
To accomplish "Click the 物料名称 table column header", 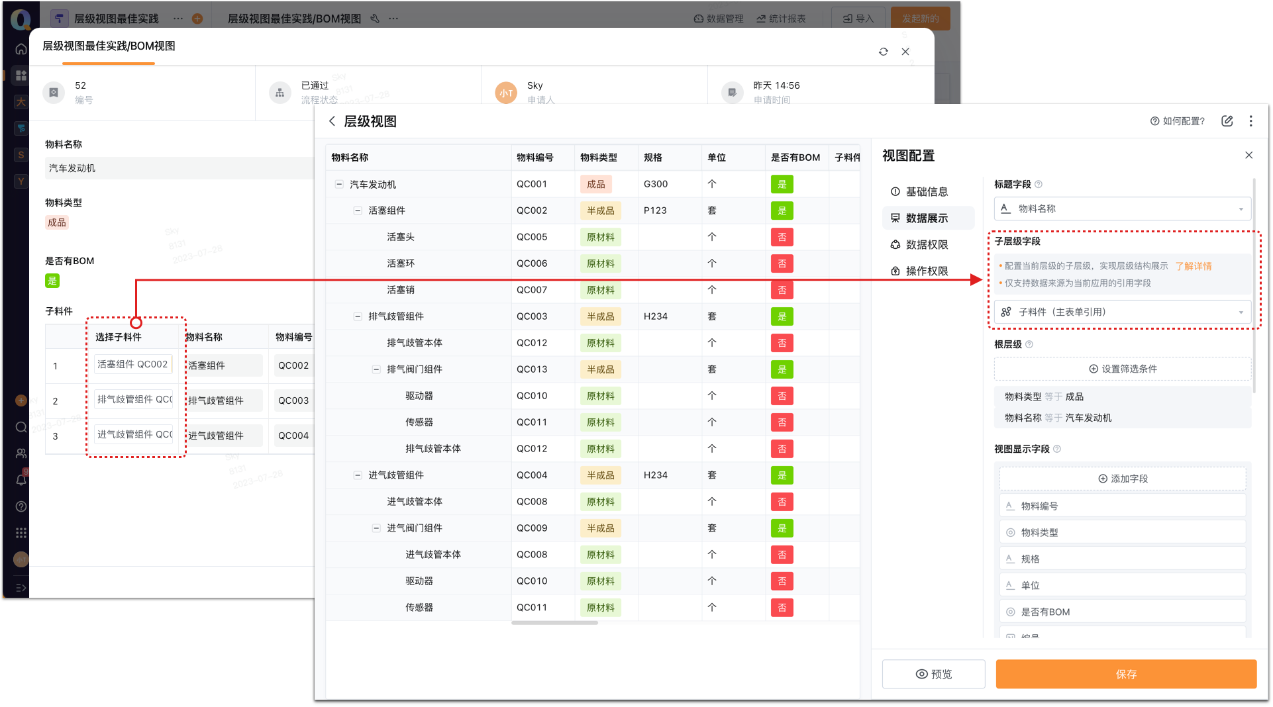I will pyautogui.click(x=418, y=158).
